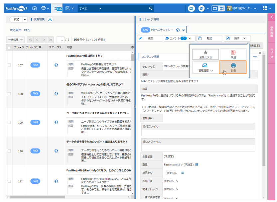Toggle the select-all checkbox in table header
This screenshot has width=277, height=202.
click(x=9, y=48)
